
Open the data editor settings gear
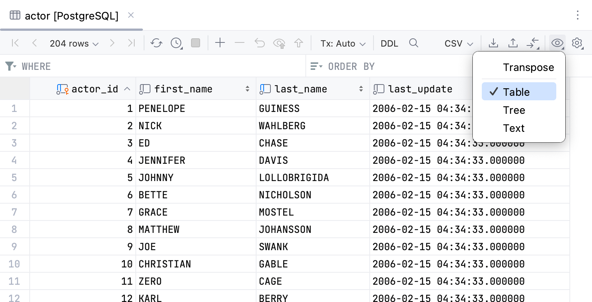click(577, 43)
